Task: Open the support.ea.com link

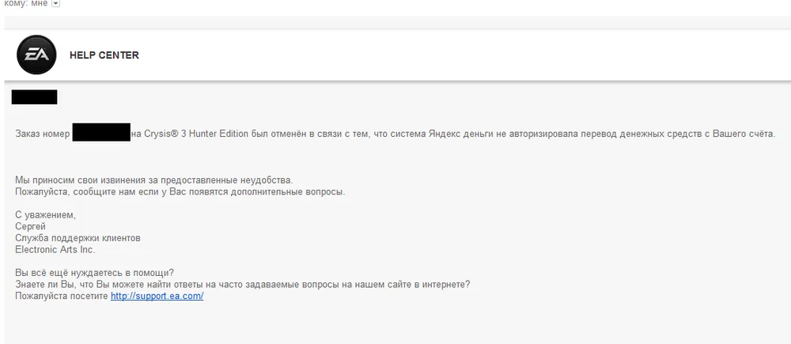Action: tap(157, 296)
